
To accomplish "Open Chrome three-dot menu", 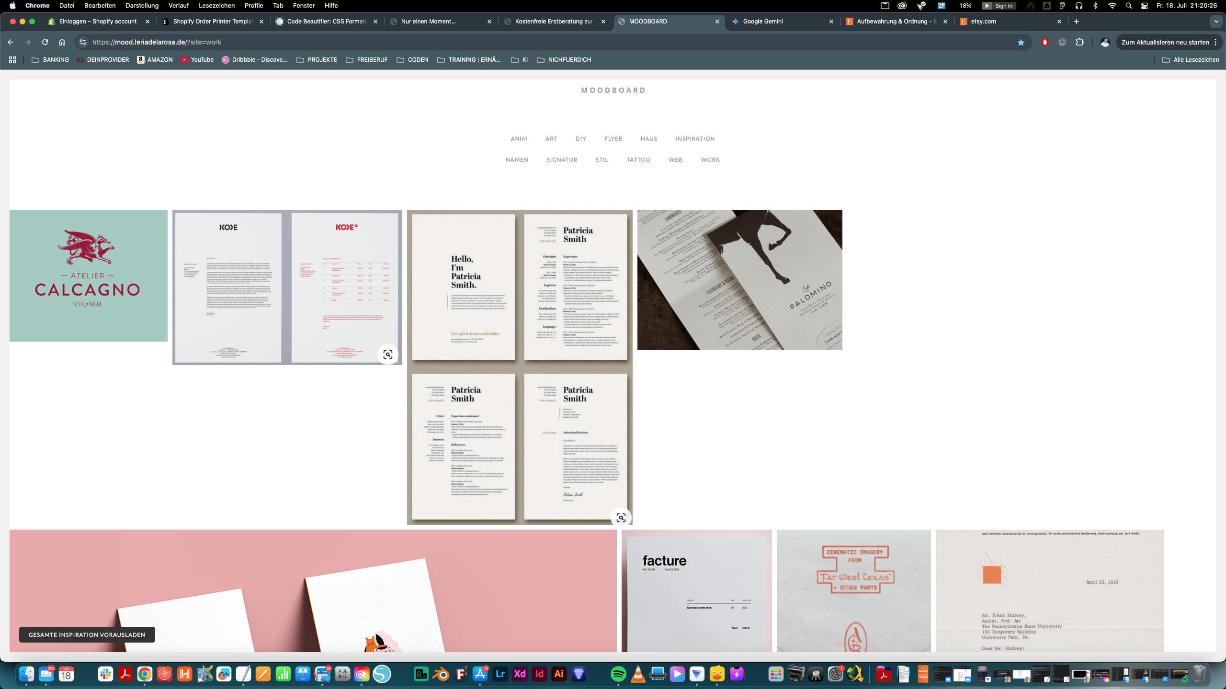I will click(x=1215, y=42).
